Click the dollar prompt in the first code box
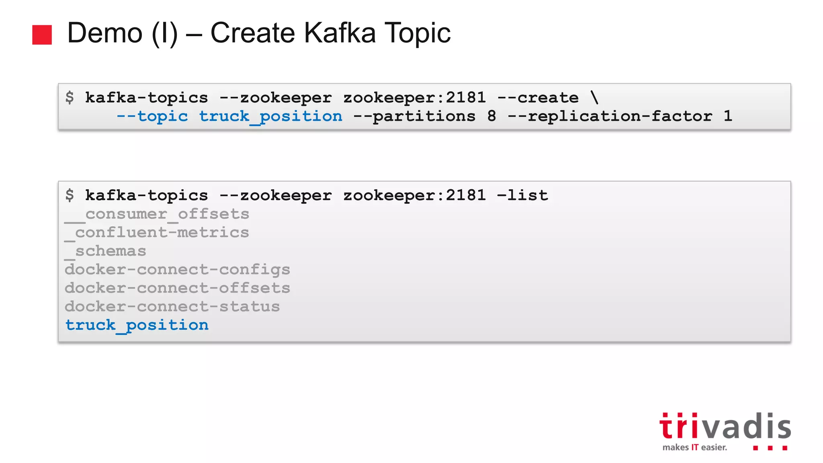This screenshot has width=823, height=463. pos(70,98)
